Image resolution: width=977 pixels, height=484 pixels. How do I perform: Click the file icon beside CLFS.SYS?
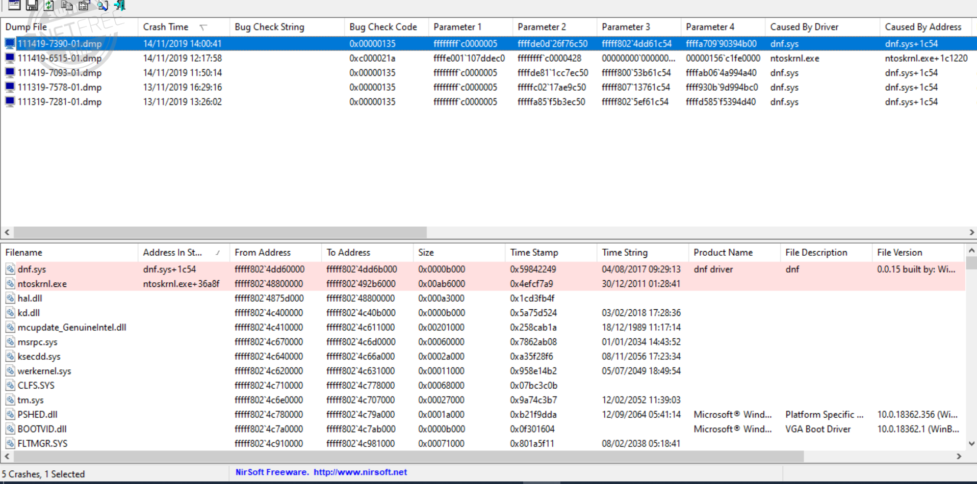[10, 385]
